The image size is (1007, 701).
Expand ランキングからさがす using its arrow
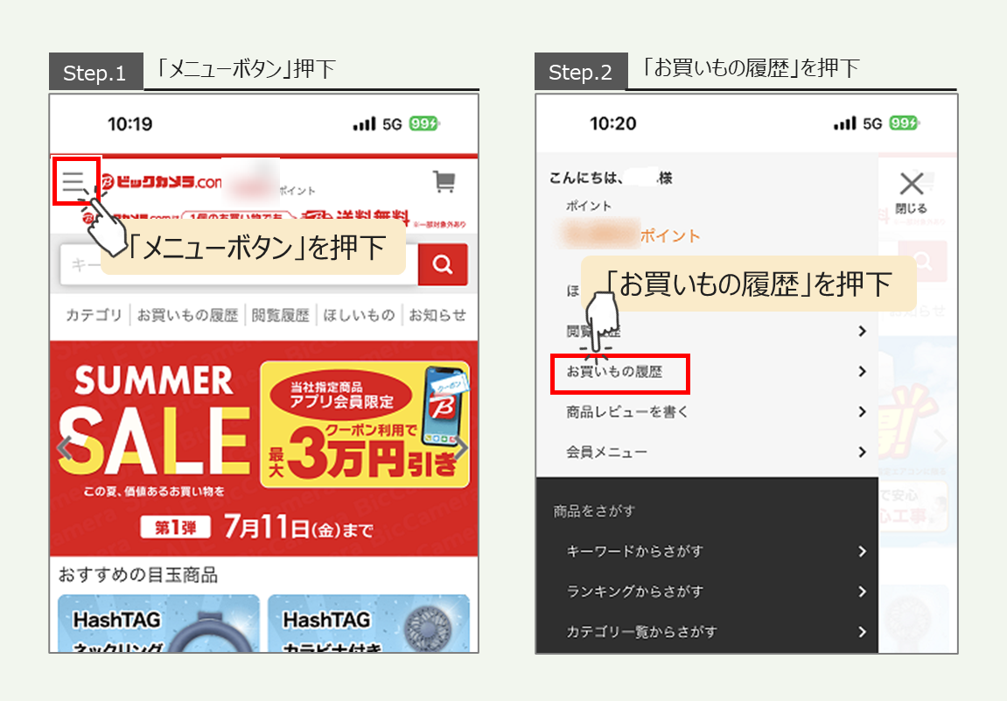[x=863, y=592]
